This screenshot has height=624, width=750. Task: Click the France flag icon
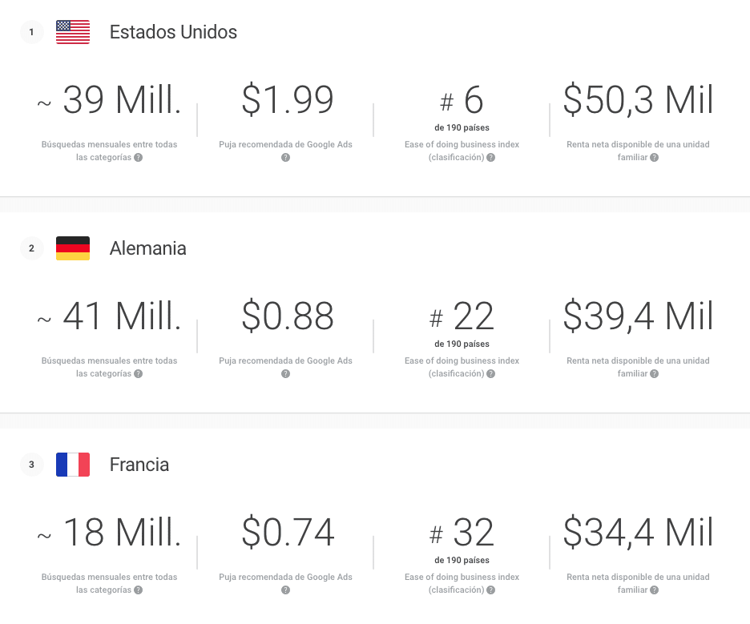coord(73,465)
